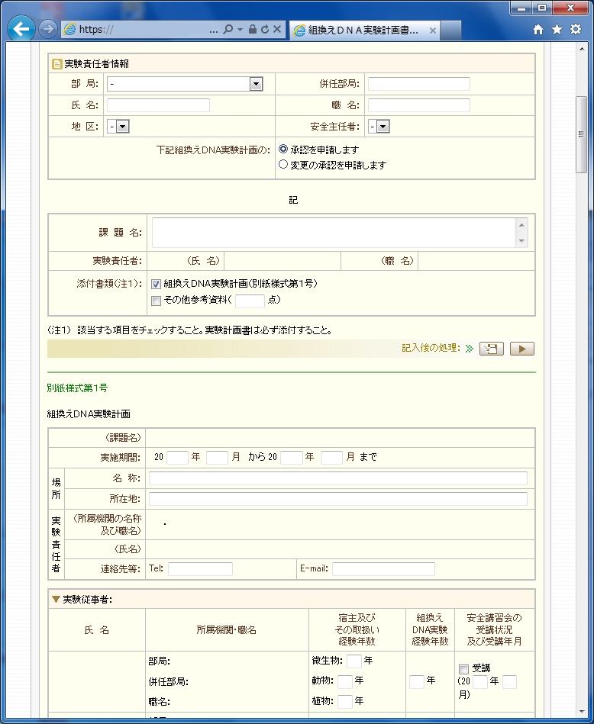Click the lock security icon in address bar
The image size is (594, 724).
click(253, 30)
